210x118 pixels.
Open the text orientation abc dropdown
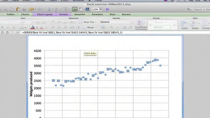point(73,22)
